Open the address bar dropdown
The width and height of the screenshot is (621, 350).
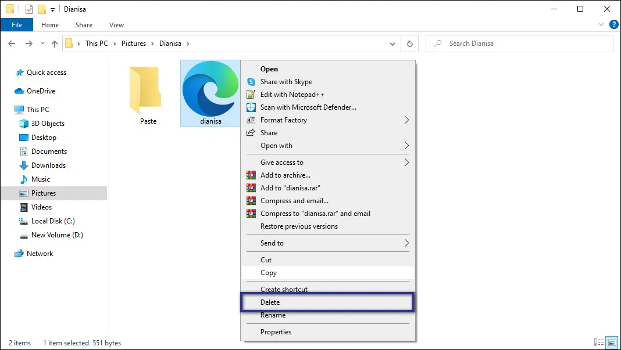click(392, 43)
